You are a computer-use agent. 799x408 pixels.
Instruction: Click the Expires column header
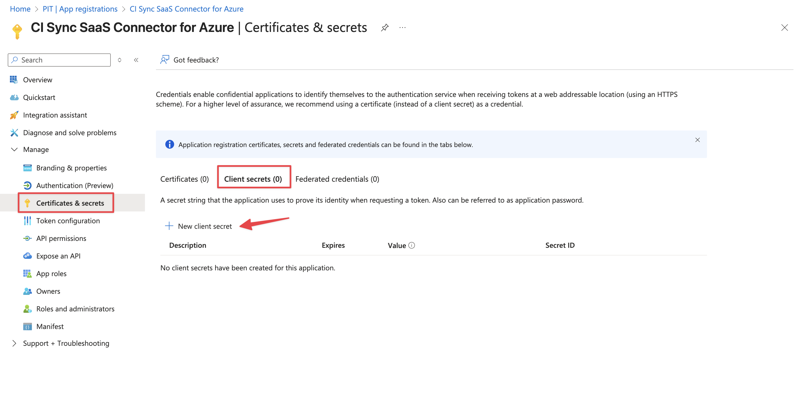(333, 245)
